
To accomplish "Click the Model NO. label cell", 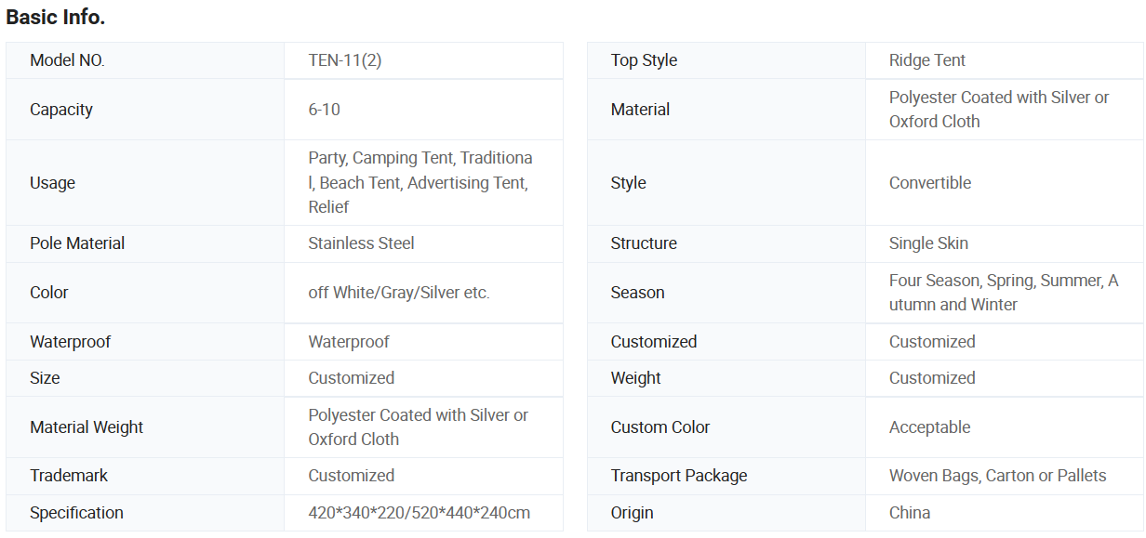I will point(67,60).
